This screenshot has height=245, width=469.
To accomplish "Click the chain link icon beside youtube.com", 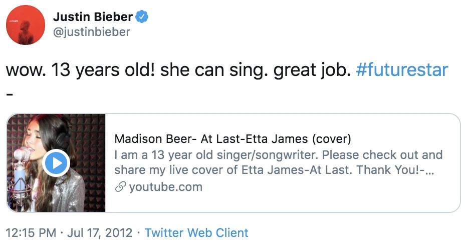I will pos(120,187).
